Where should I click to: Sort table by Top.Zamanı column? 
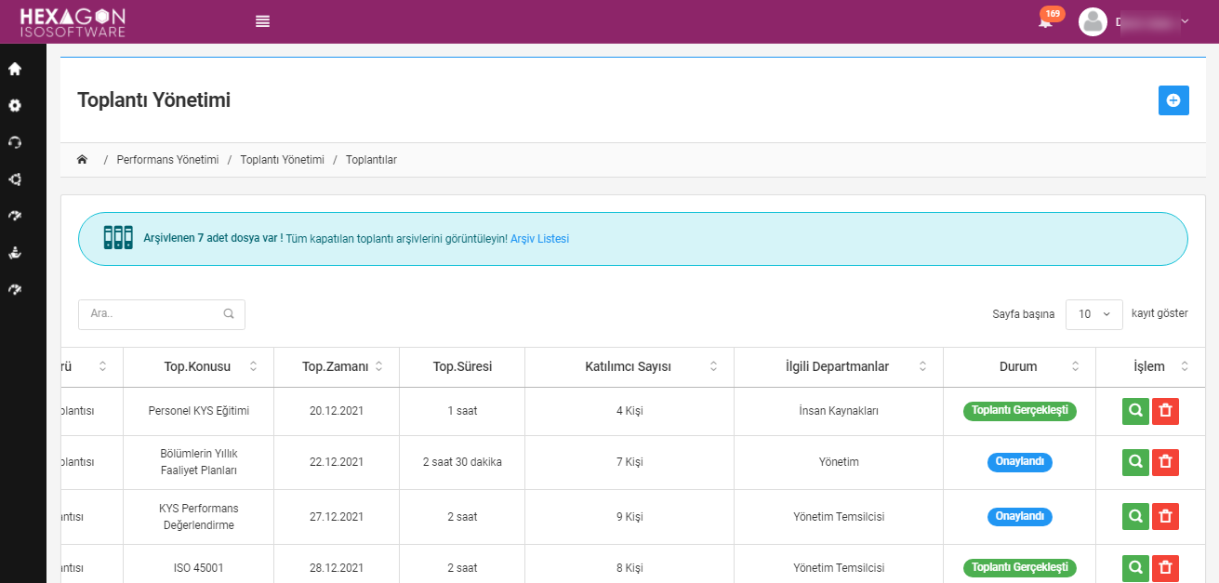[x=336, y=366]
